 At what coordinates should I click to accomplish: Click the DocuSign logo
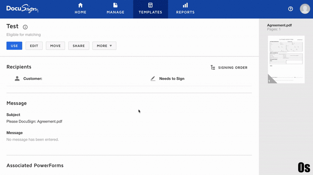22,9
